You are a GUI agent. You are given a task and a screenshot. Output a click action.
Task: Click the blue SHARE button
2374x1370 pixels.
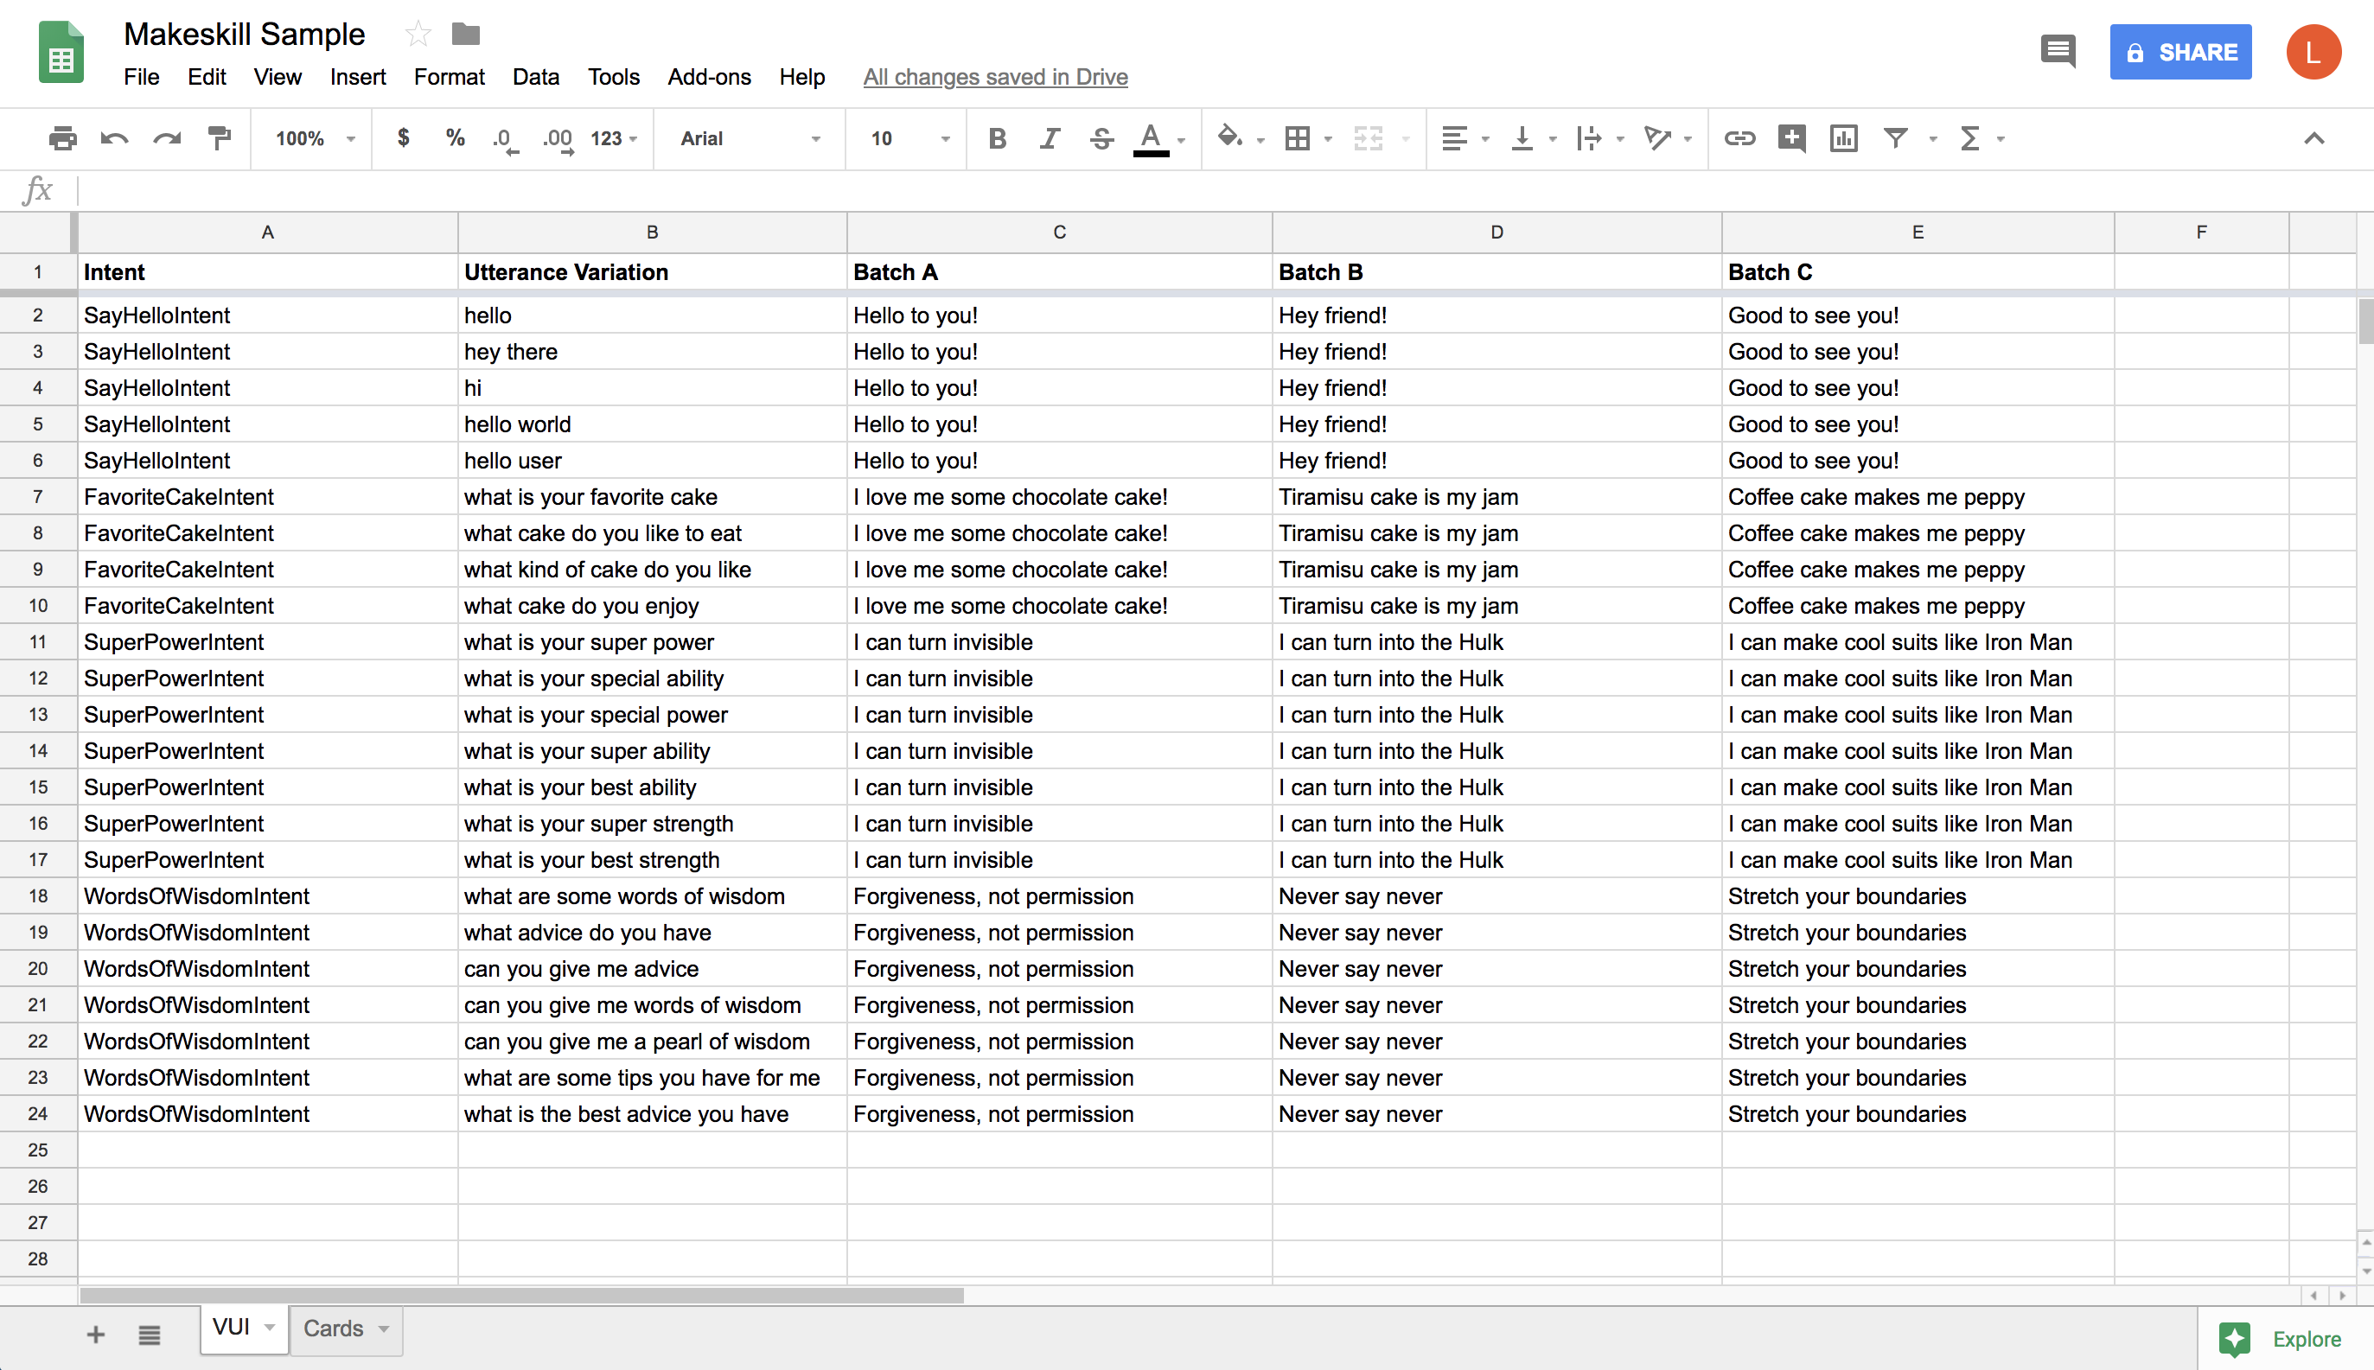pyautogui.click(x=2180, y=52)
